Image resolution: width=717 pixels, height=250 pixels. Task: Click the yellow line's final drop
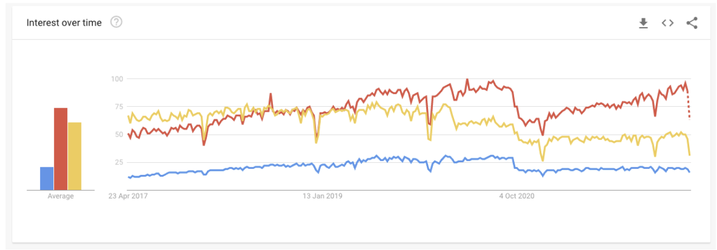(x=689, y=145)
